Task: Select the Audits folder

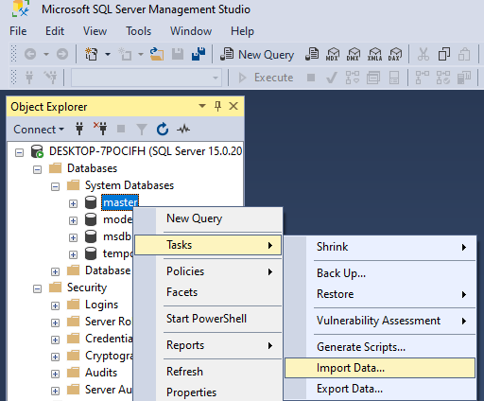Action: click(x=101, y=373)
